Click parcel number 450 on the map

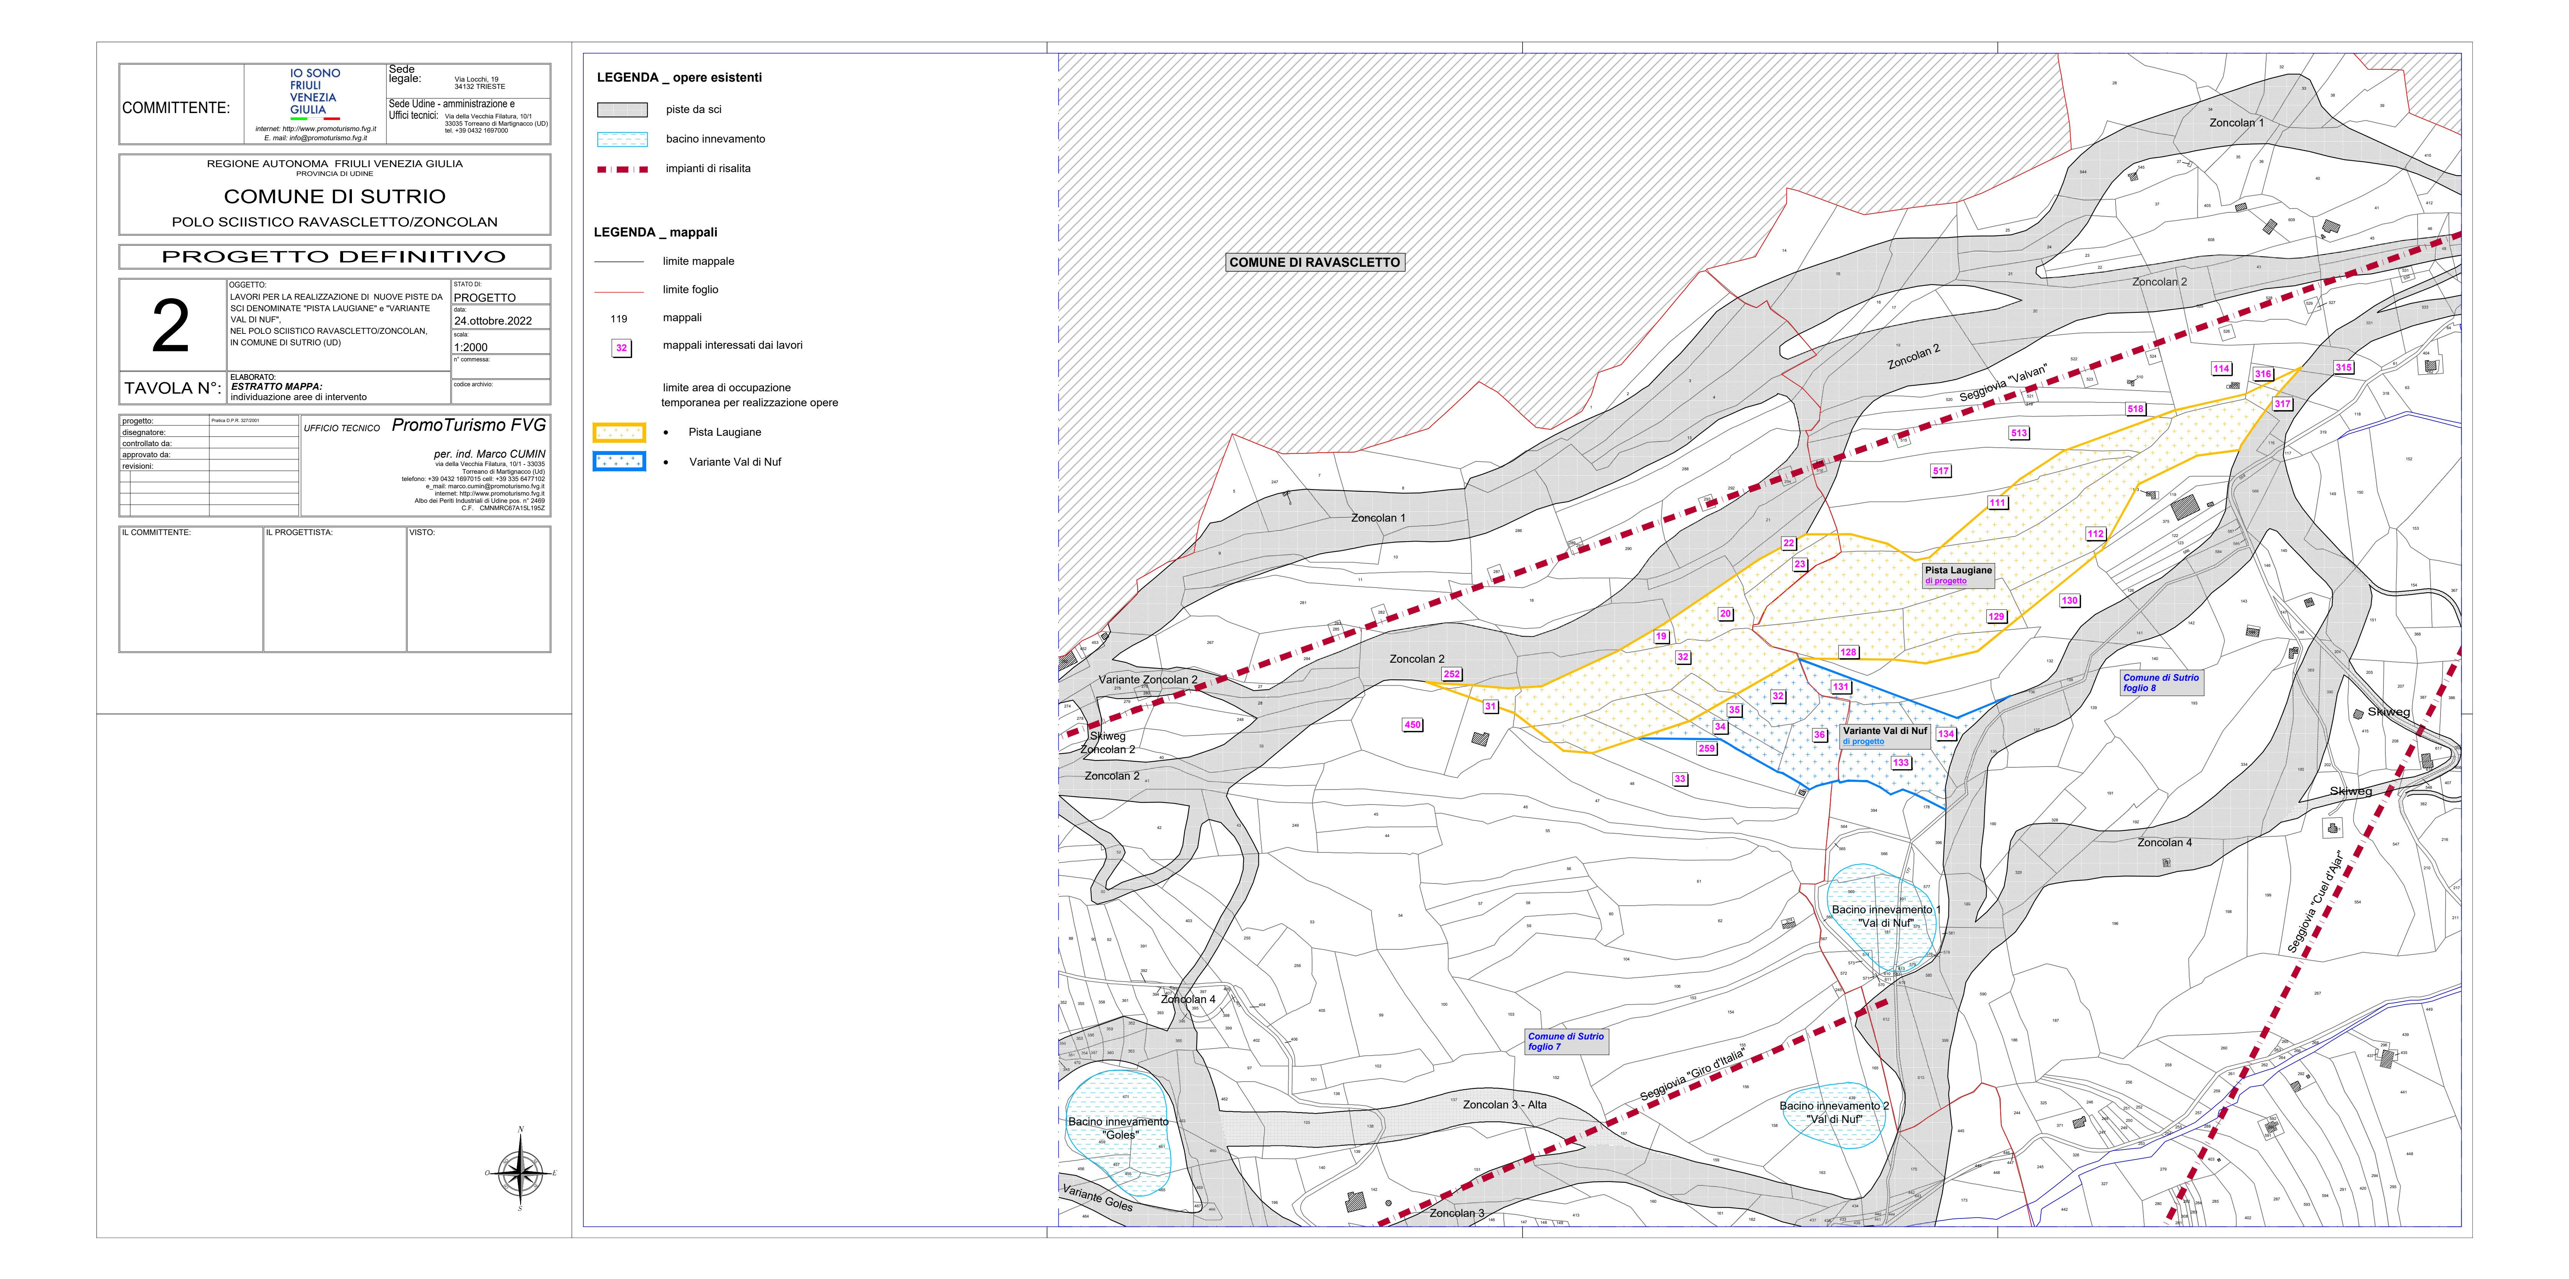1412,726
